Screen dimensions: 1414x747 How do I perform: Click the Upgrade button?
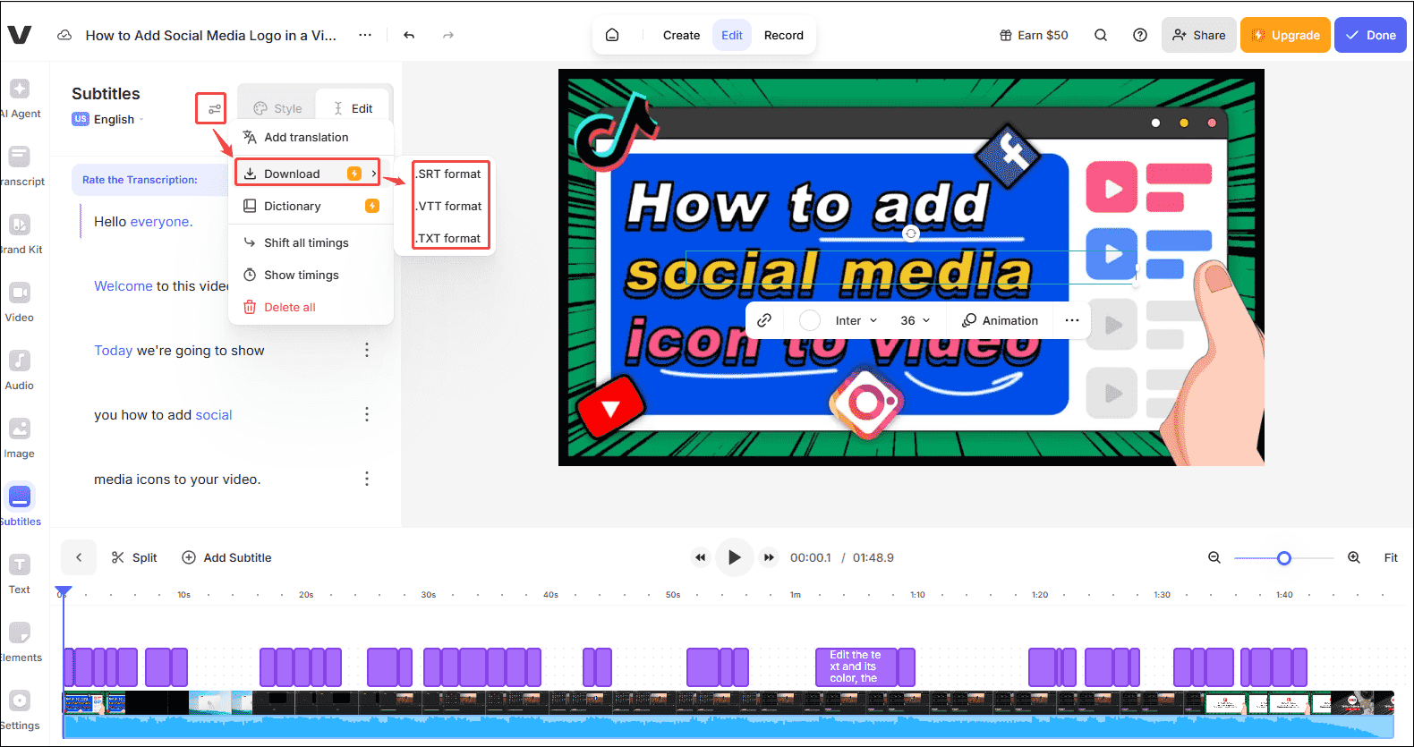(x=1284, y=36)
